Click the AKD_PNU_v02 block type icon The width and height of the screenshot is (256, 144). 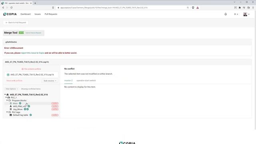11,106
